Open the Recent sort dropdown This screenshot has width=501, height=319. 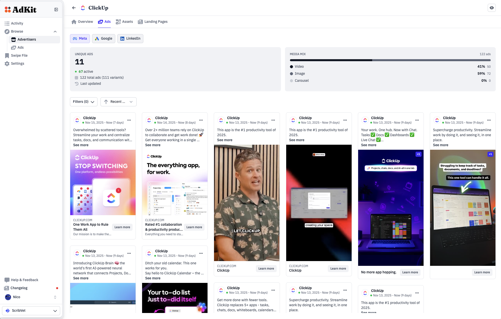(x=118, y=102)
